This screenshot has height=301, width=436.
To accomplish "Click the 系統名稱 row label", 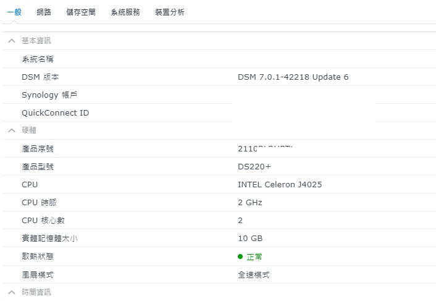I will pyautogui.click(x=38, y=59).
